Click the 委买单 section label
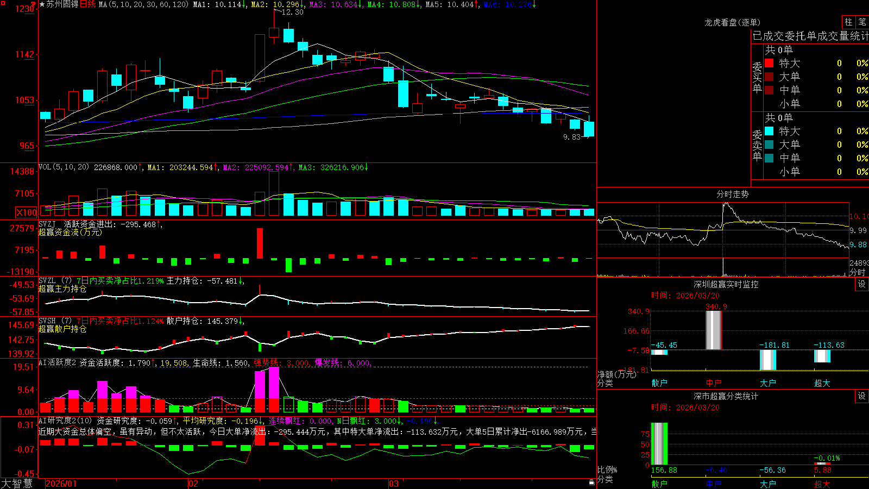This screenshot has height=489, width=869. point(757,77)
